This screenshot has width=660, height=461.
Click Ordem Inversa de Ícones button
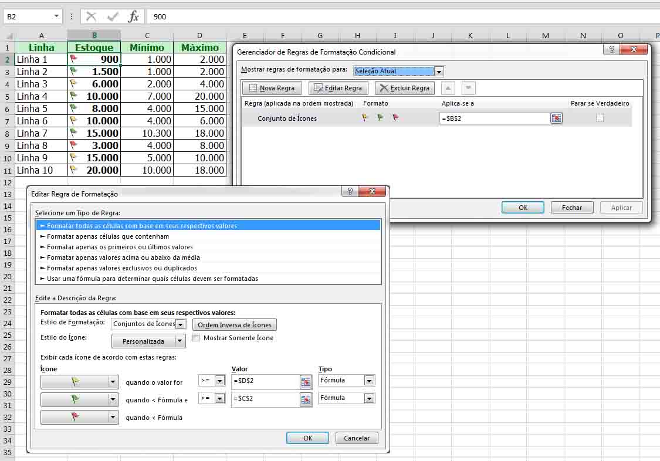pos(235,325)
